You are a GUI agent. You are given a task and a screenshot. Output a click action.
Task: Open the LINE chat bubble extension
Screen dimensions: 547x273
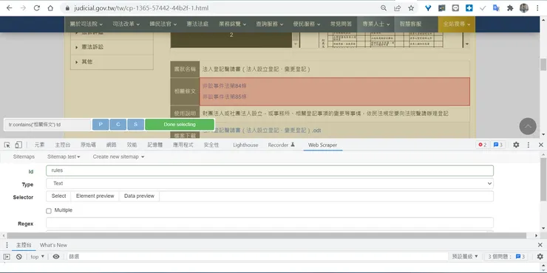pos(455,8)
